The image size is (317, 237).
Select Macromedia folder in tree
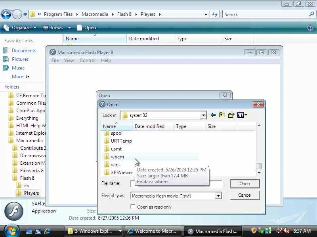[26, 141]
